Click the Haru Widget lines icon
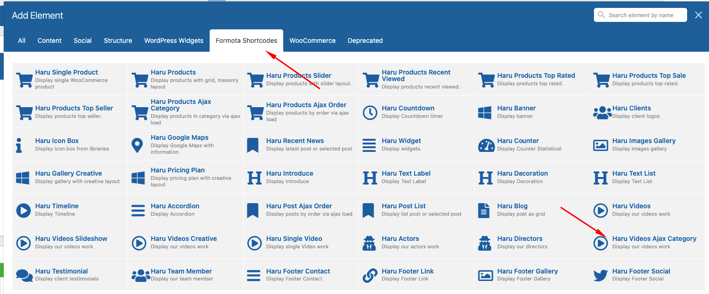Viewport: 709px width, 294px height. coord(369,145)
